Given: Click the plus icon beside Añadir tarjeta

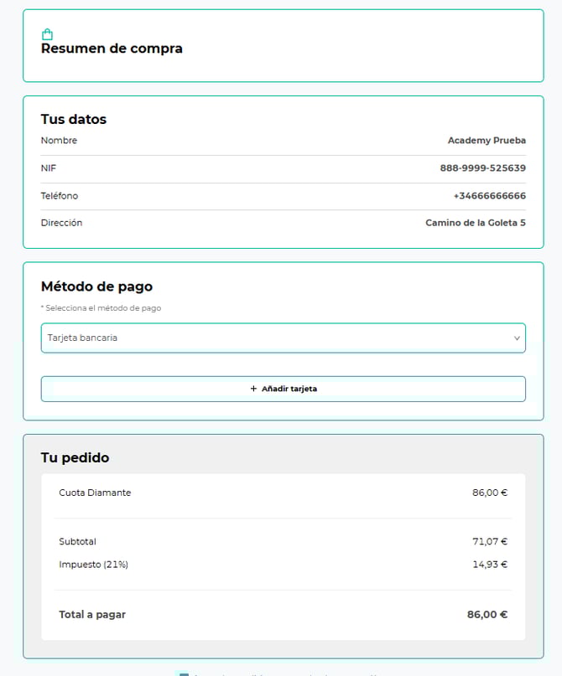Looking at the screenshot, I should (x=253, y=389).
